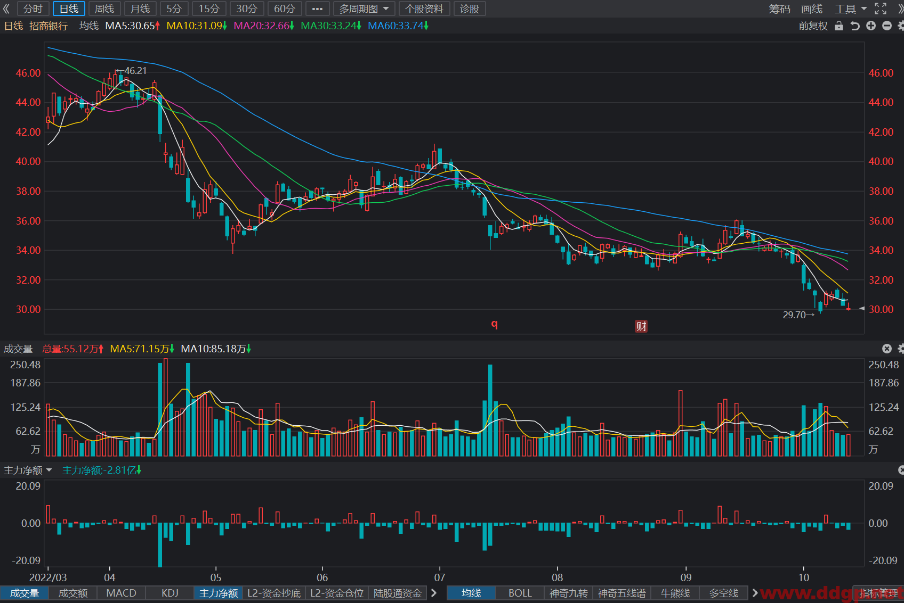Click MA20:32.66 magenta average label
This screenshot has height=603, width=904.
tap(264, 26)
